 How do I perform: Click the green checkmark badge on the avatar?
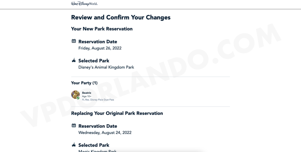tap(78, 98)
